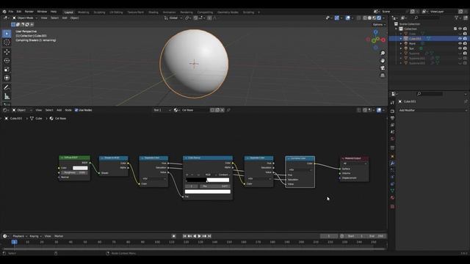The width and height of the screenshot is (470, 264).
Task: Click the Material Output node header
Action: coord(355,158)
